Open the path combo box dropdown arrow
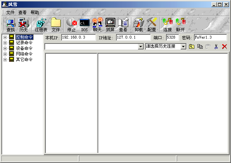Screen dimensions: 231x163 click(141, 47)
